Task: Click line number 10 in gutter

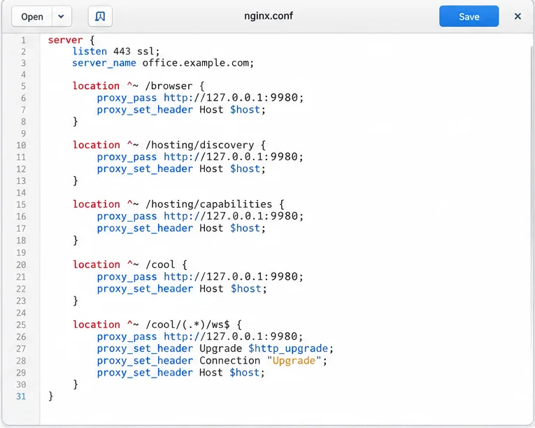Action: [21, 145]
